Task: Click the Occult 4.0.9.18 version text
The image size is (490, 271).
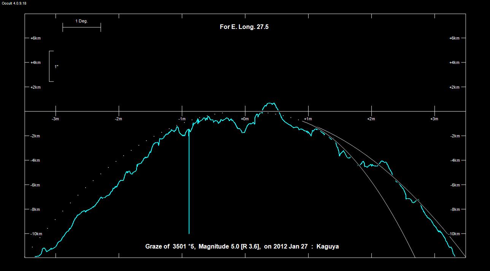Action: (14, 3)
